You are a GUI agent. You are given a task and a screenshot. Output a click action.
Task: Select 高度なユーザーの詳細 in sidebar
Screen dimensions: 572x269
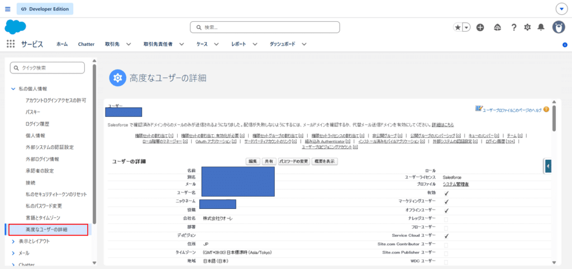coord(48,230)
